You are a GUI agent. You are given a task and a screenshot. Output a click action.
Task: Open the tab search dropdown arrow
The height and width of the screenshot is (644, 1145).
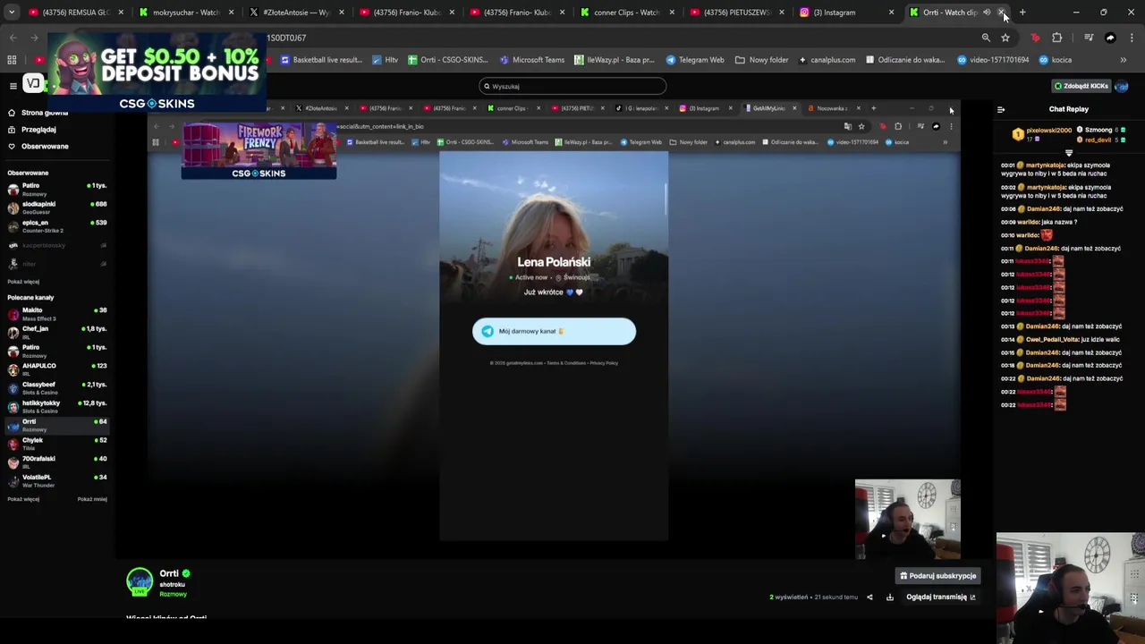11,13
